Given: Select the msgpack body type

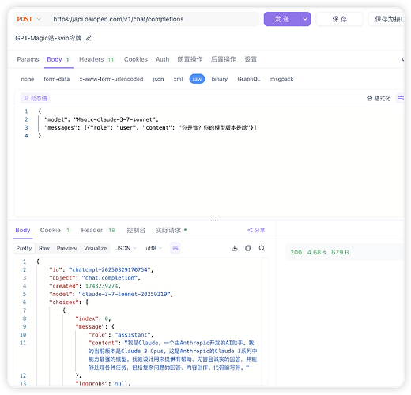Looking at the screenshot, I should (x=281, y=79).
